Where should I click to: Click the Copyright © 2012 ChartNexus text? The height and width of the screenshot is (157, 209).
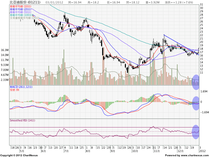coord(19,155)
